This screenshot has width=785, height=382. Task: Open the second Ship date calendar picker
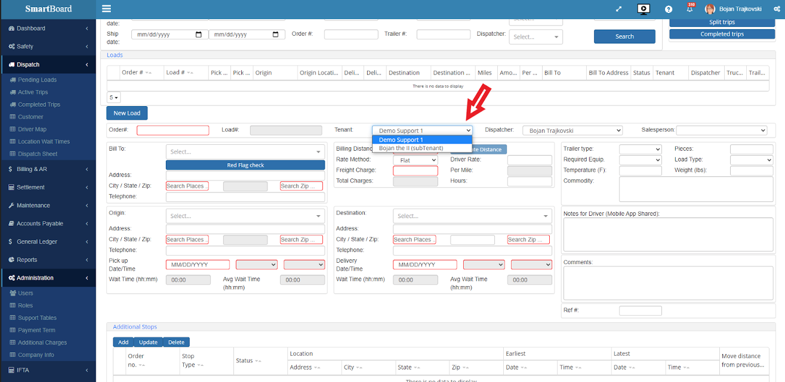[x=275, y=35]
